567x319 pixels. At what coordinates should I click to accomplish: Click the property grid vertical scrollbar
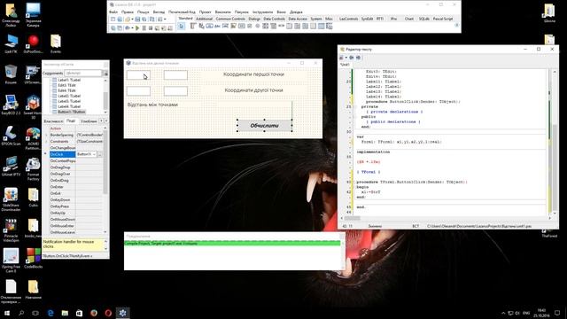click(x=105, y=179)
